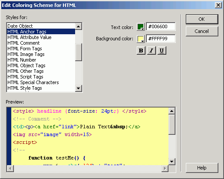Click the '<!-- Comment -->' preview line
Screen dimensions: 224x179
click(x=37, y=119)
